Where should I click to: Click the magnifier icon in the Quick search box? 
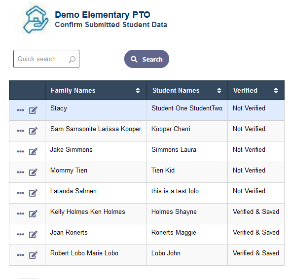pyautogui.click(x=72, y=59)
